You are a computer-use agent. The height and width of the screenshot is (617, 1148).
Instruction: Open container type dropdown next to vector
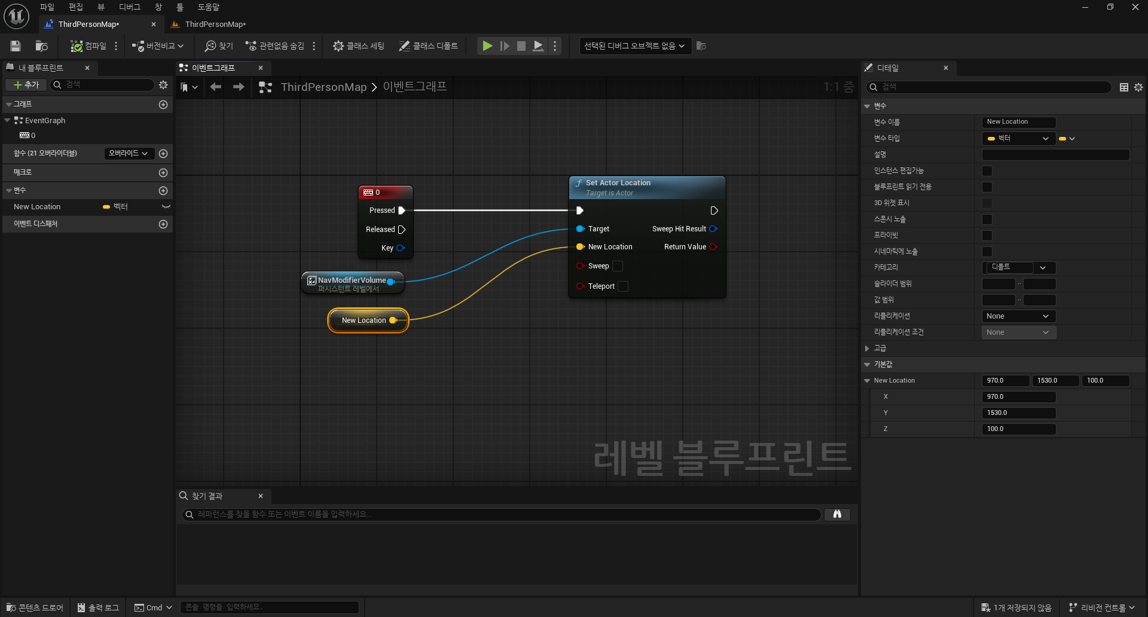(1067, 139)
